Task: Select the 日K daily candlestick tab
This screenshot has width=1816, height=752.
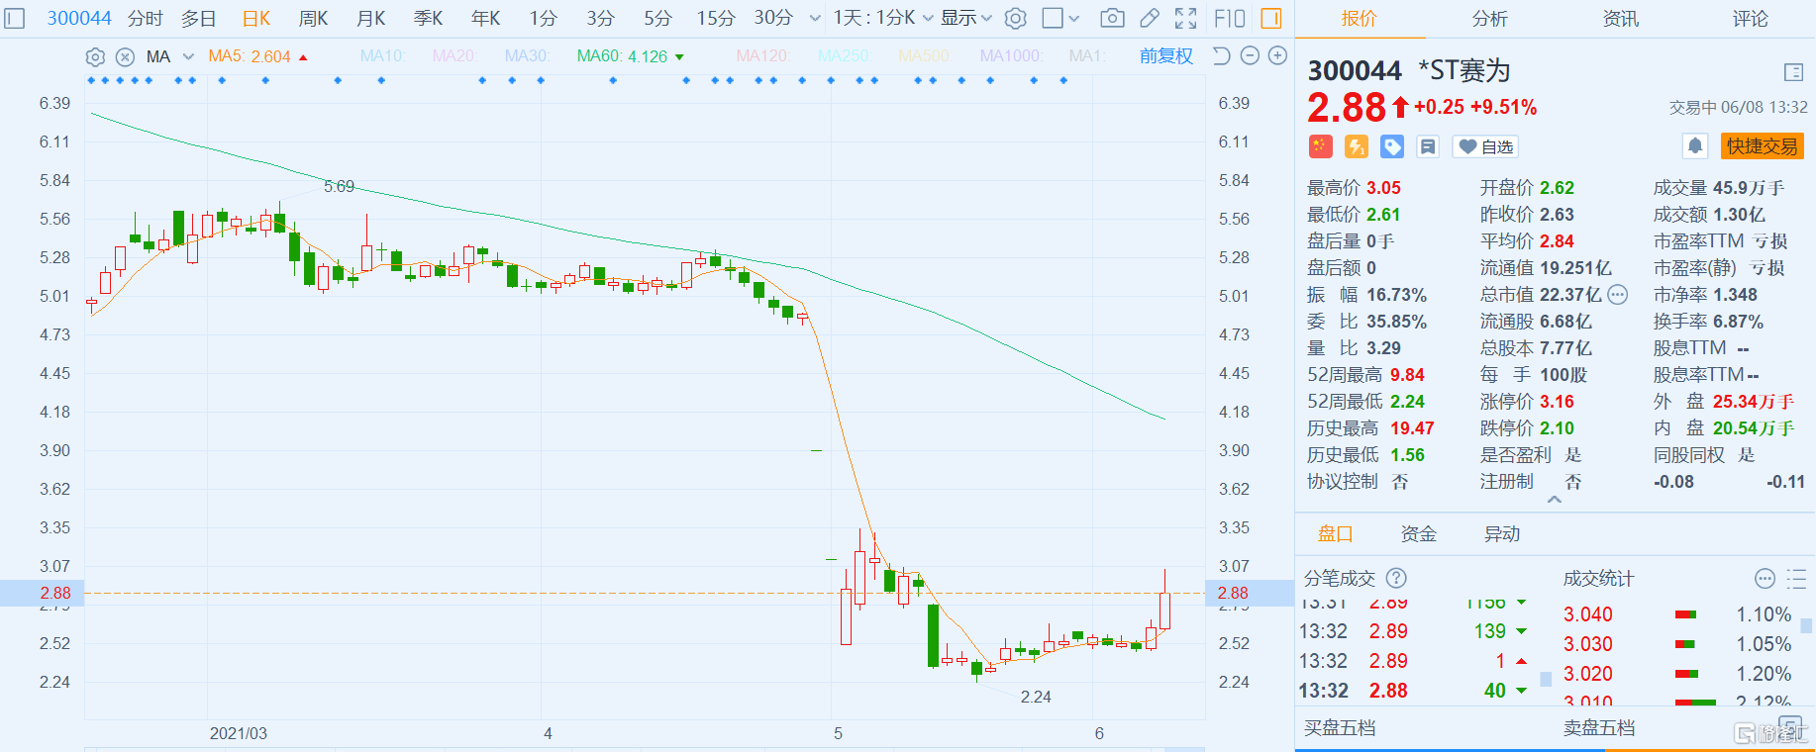Action: coord(256,18)
